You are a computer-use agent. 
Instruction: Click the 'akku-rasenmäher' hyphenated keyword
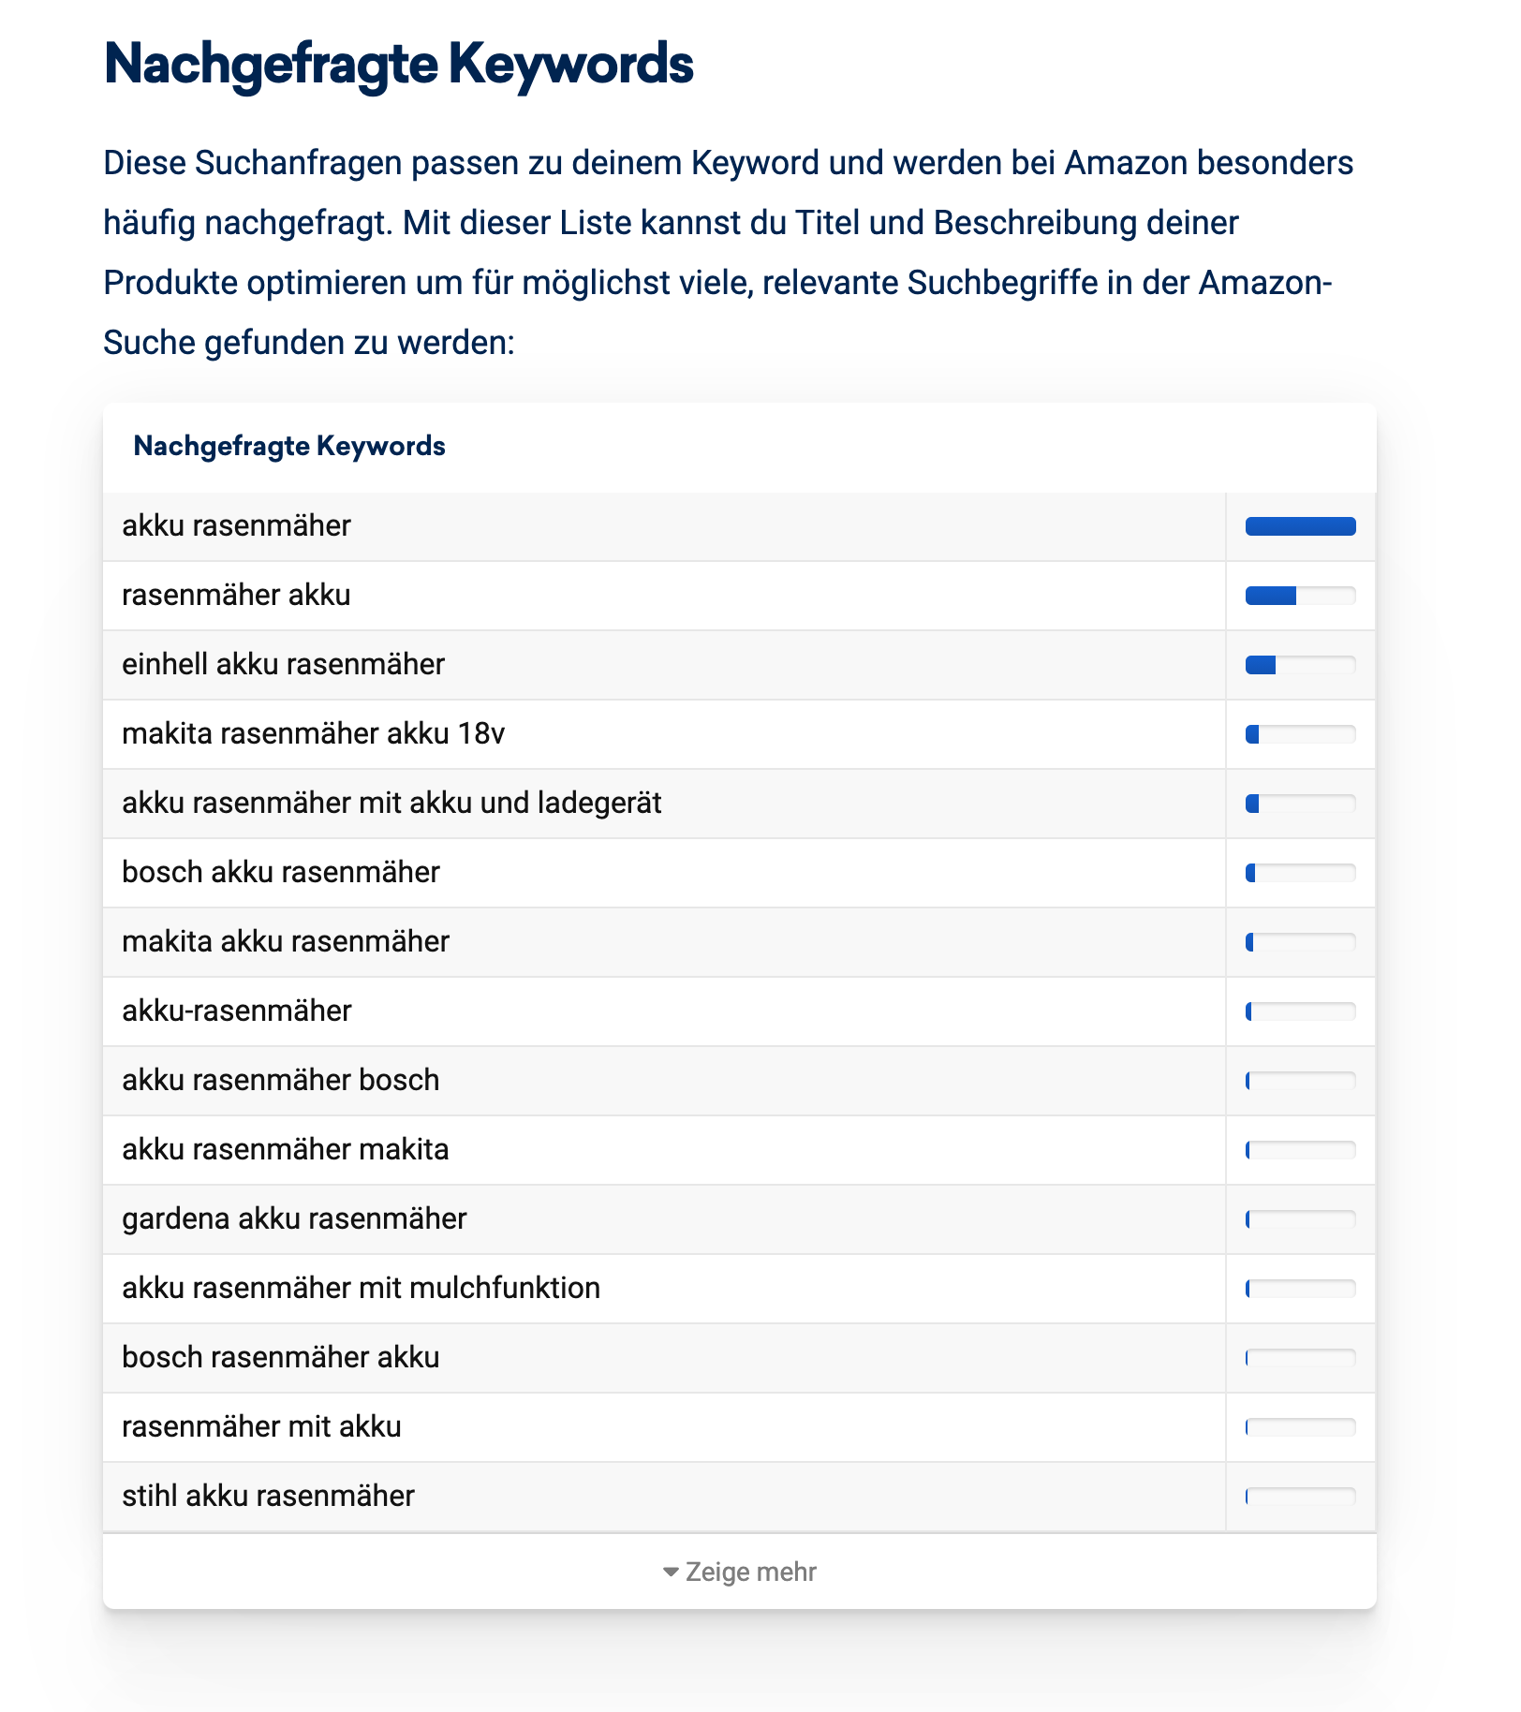coord(237,1011)
